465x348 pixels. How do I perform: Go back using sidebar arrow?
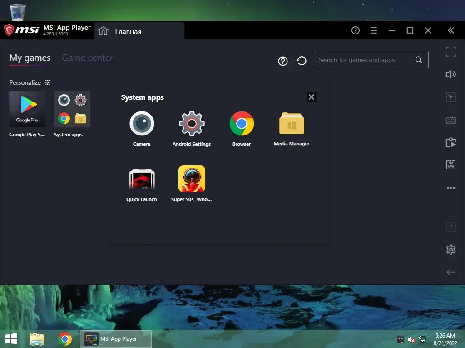451,272
